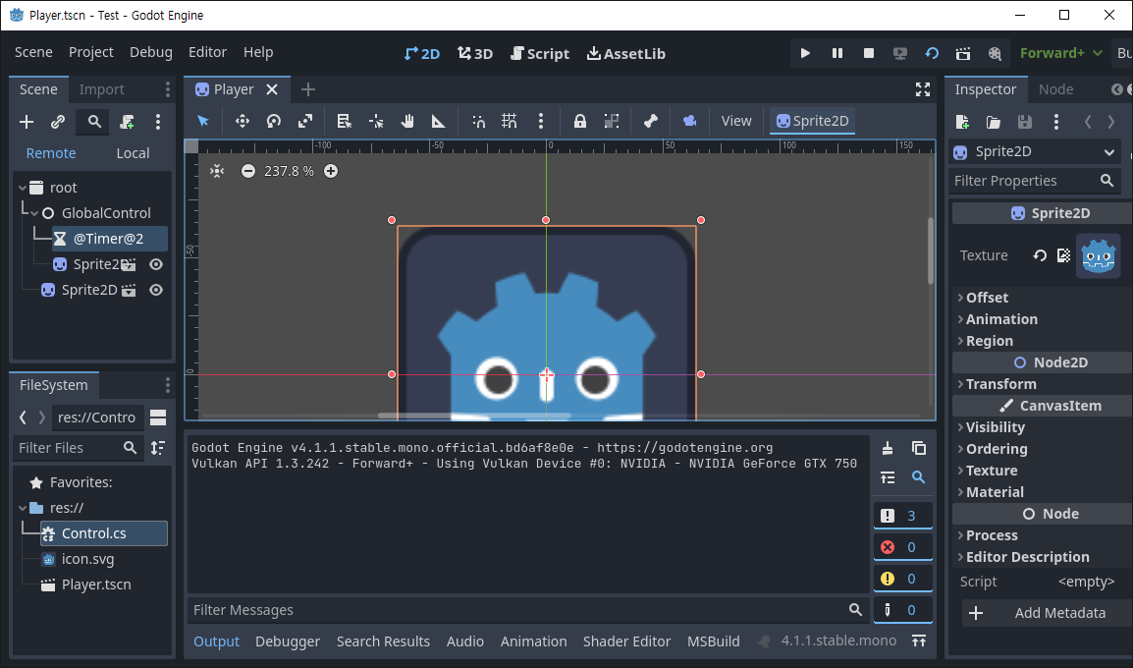The image size is (1133, 668).
Task: Open the MSBuild panel
Action: [713, 641]
